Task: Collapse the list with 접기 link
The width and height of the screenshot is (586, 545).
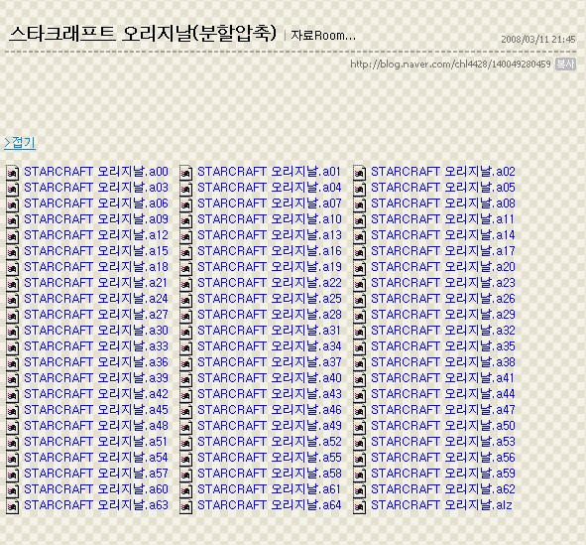Action: [x=20, y=143]
